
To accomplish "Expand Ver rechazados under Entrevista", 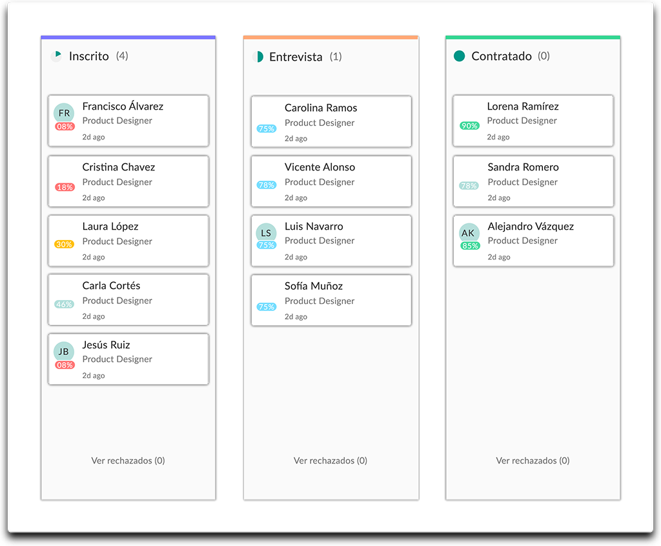I will 330,461.
